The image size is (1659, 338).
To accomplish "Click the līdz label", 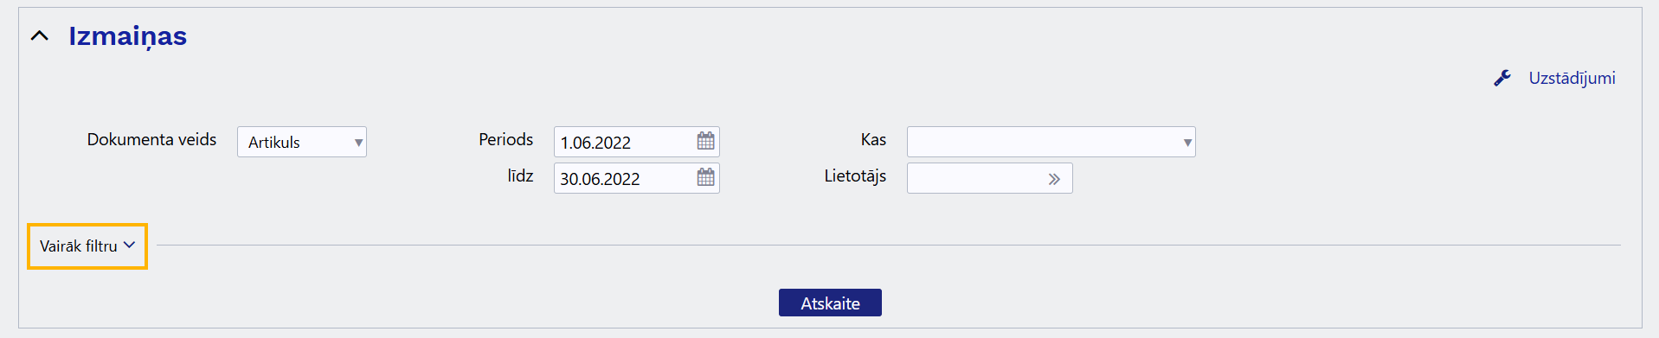I will pos(520,175).
